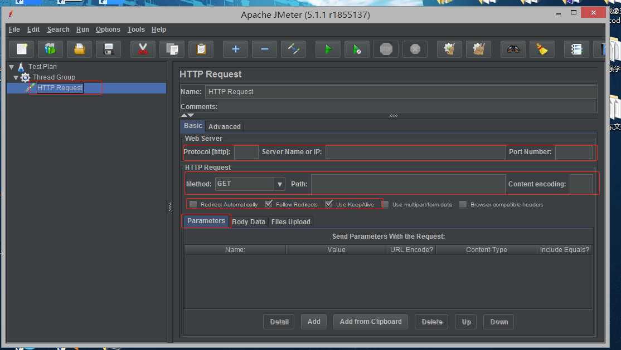Expand all nodes with the plus icon

pyautogui.click(x=236, y=49)
